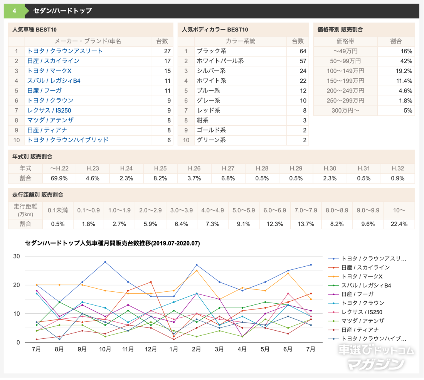
Task: Click the 10月 label on chart axis
Action: pyautogui.click(x=105, y=349)
